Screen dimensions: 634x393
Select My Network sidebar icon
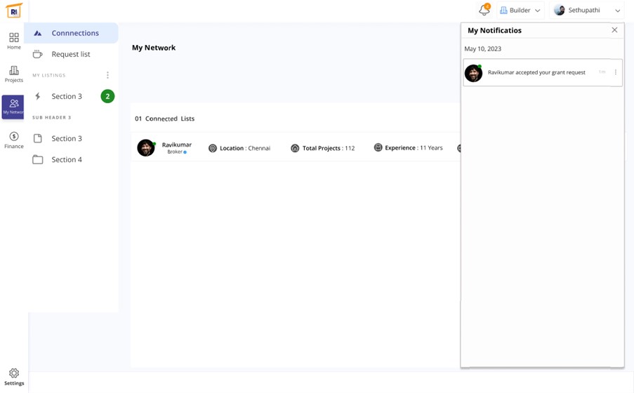[x=13, y=107]
